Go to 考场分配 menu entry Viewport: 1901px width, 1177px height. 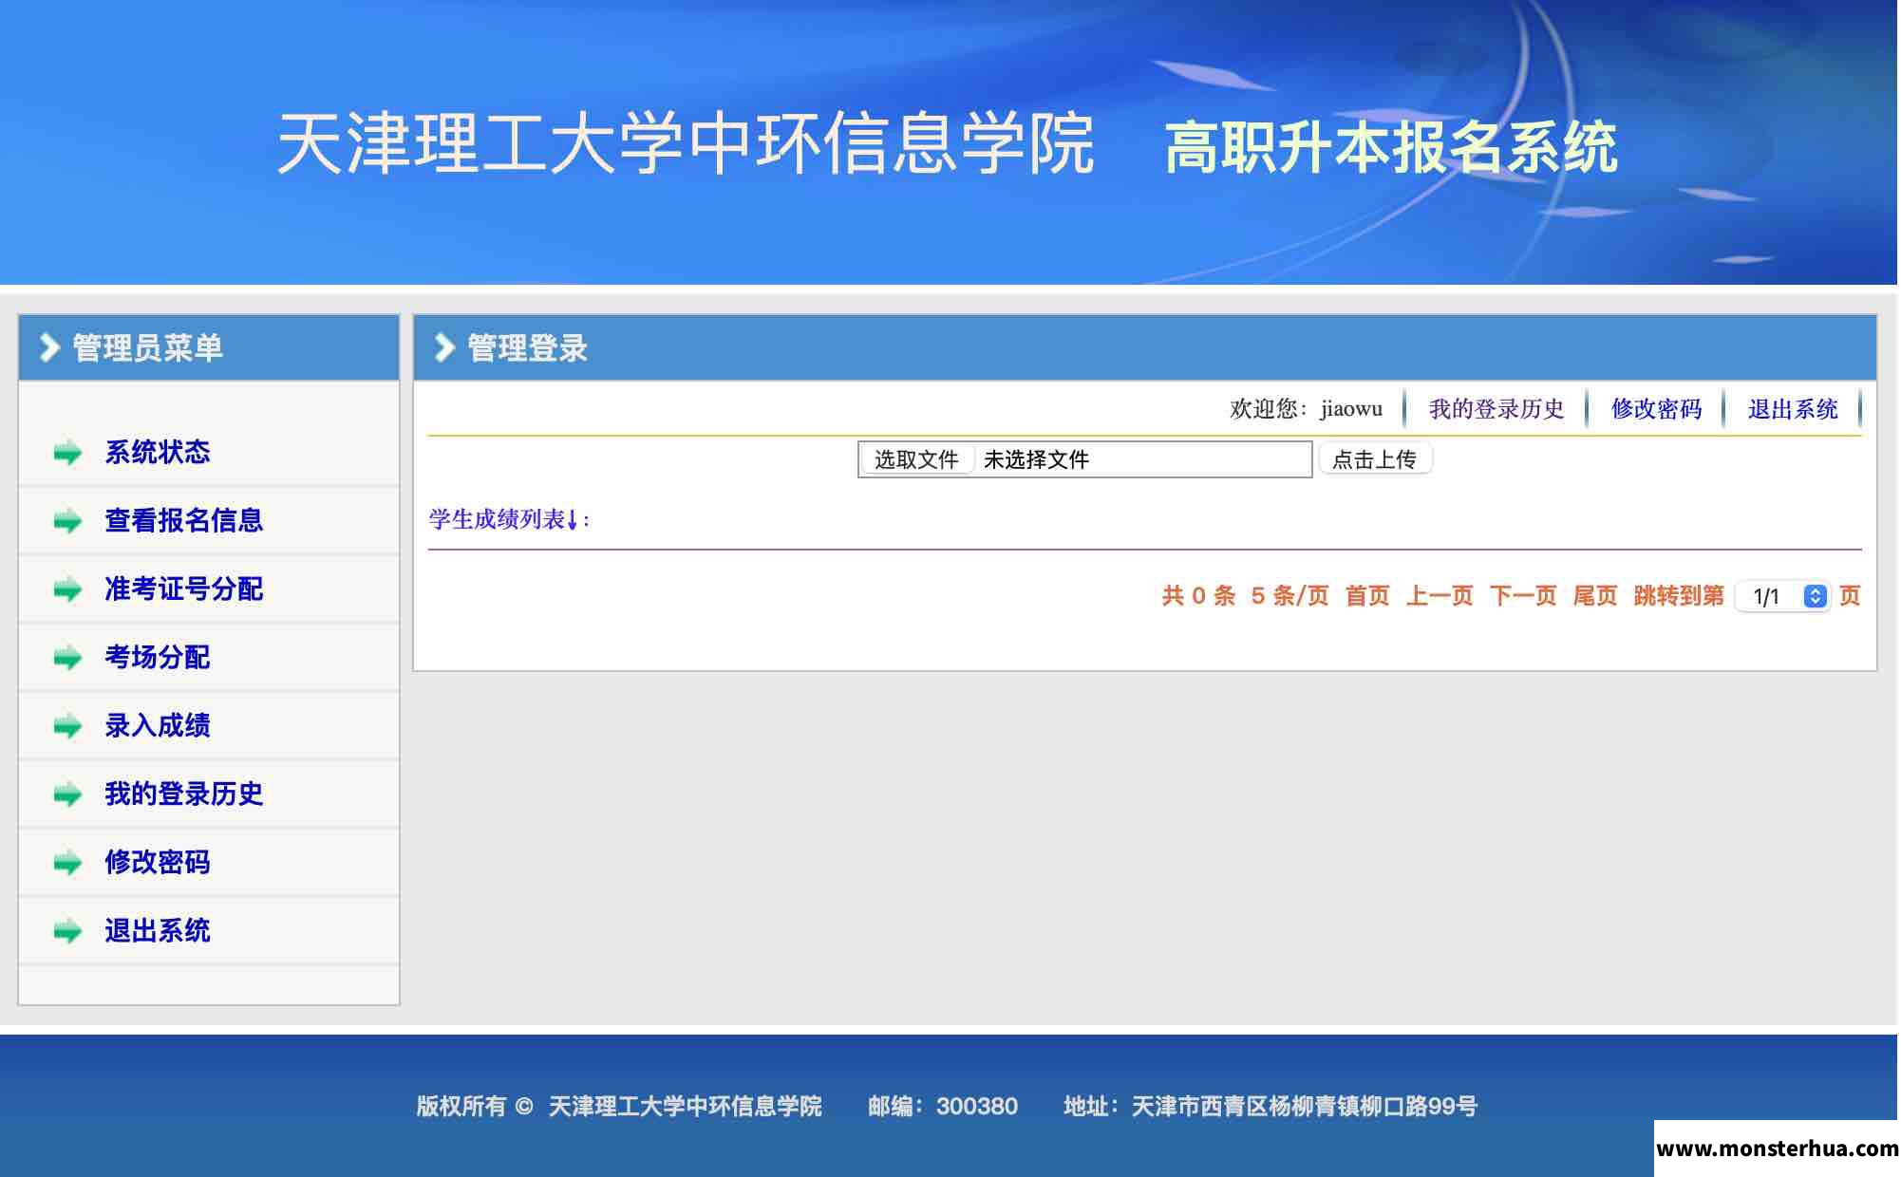point(158,657)
